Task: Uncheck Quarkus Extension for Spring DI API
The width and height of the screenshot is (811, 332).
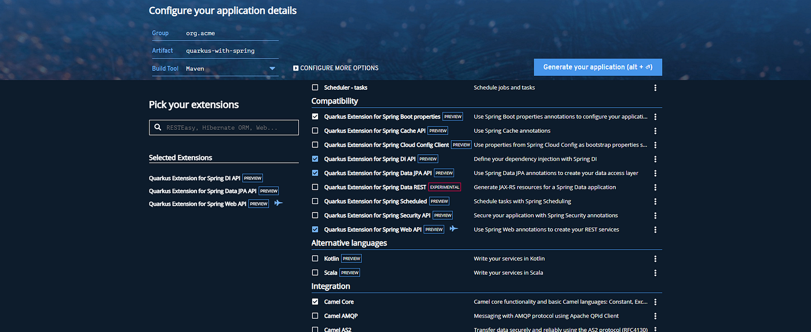Action: point(315,159)
